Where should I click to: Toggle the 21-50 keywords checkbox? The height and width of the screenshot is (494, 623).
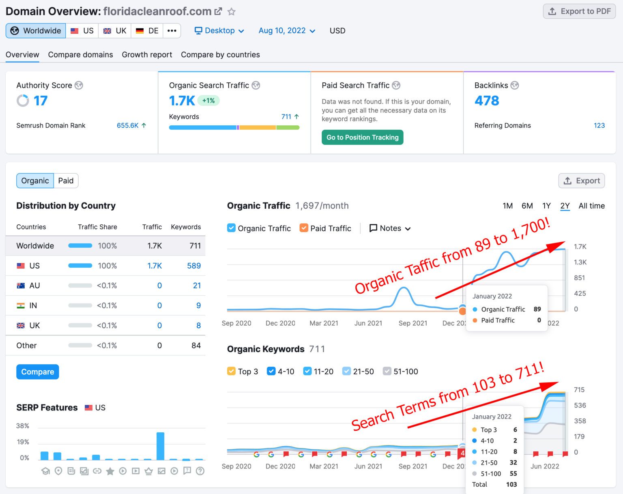point(346,371)
